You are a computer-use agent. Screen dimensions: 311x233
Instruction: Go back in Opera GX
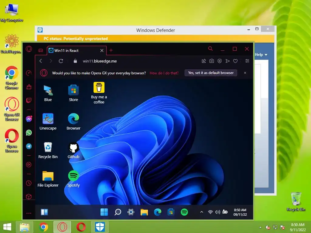point(41,61)
